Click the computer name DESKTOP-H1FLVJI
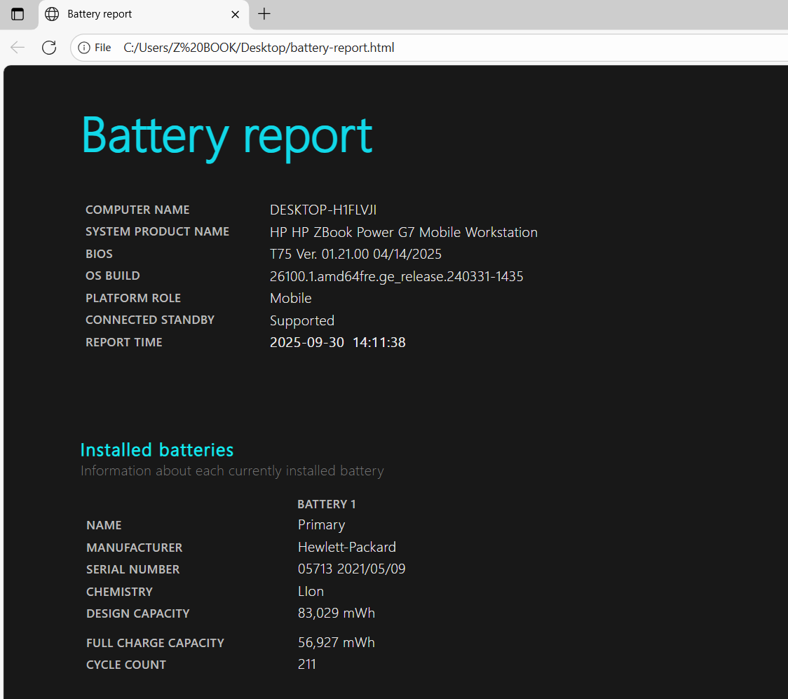 click(323, 210)
